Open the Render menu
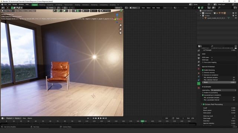 point(15,4)
